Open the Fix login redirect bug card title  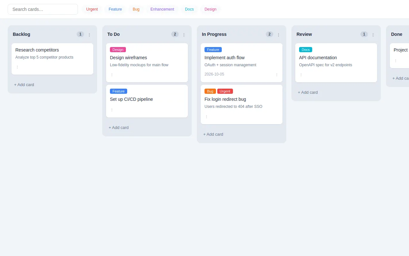click(x=225, y=99)
